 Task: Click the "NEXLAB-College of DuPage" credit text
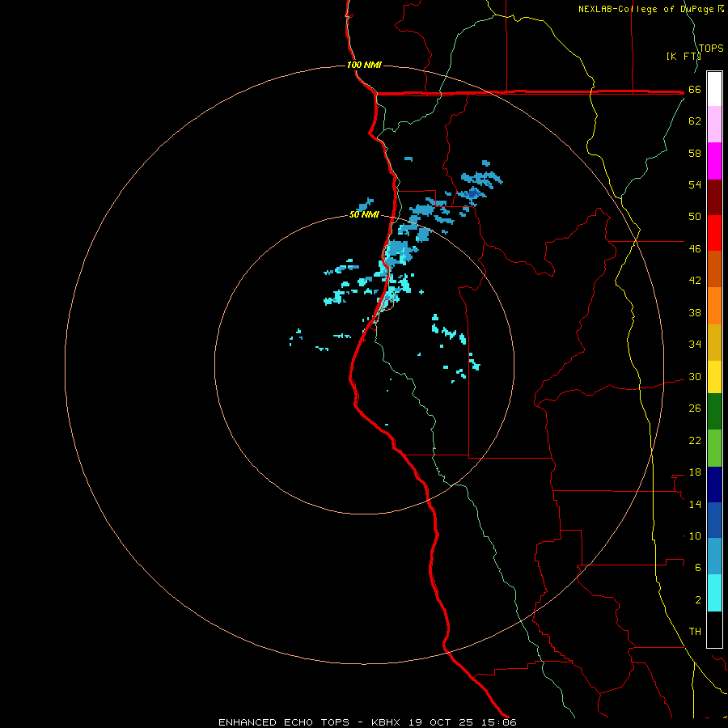click(645, 9)
